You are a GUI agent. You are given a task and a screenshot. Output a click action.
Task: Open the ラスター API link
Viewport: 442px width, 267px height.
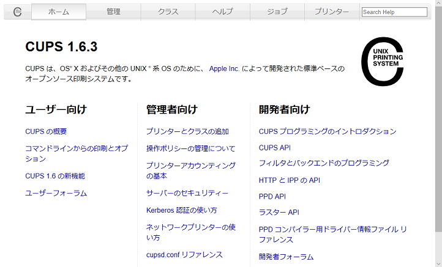[279, 213]
